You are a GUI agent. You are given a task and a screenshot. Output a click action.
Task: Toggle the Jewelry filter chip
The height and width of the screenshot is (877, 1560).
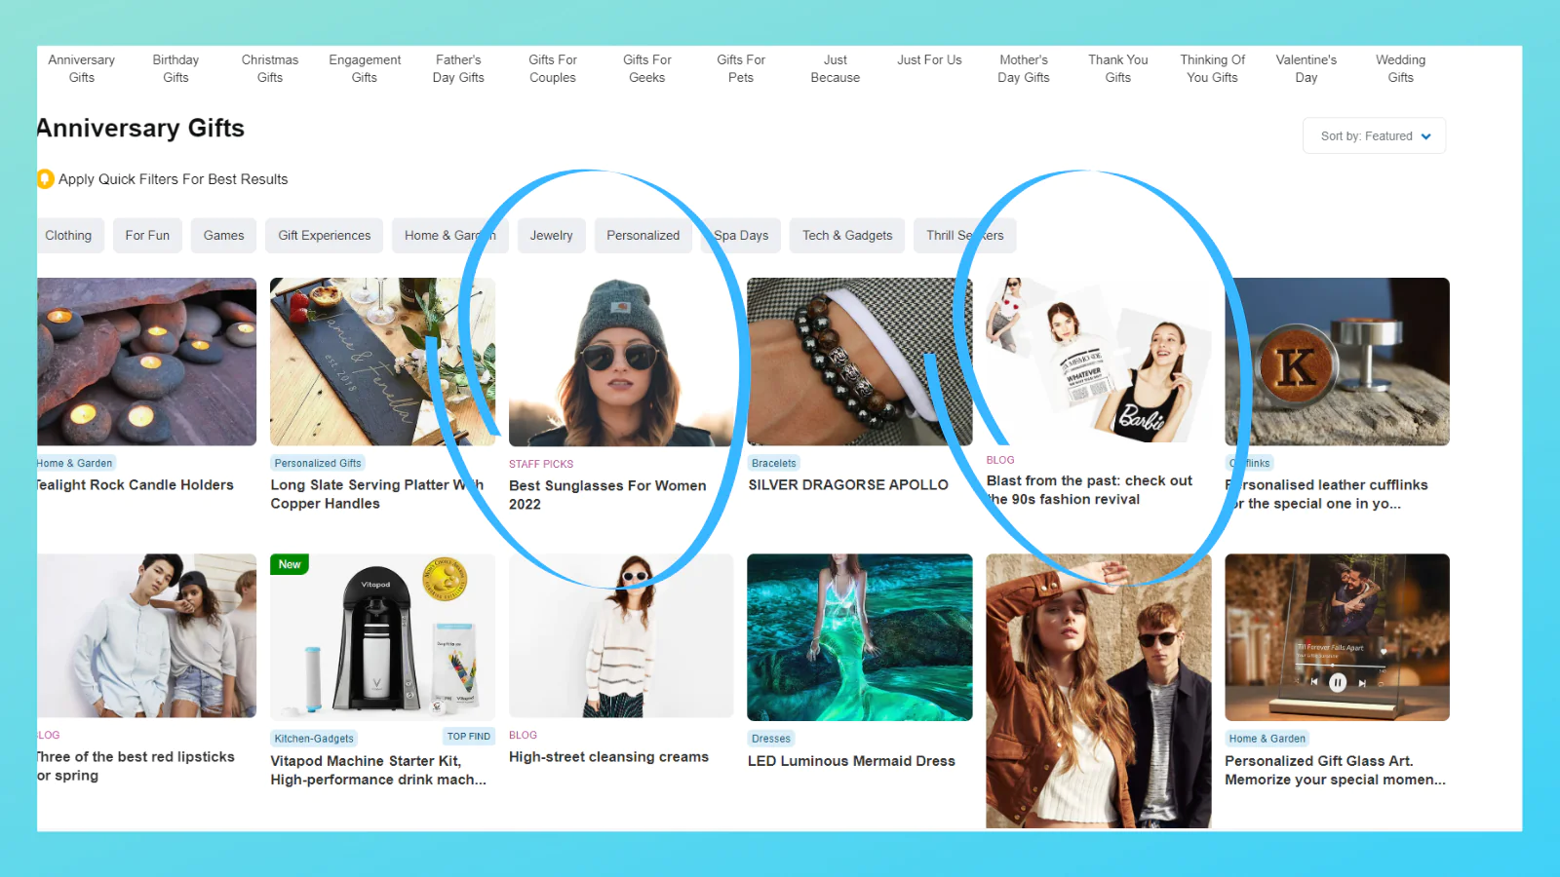pyautogui.click(x=552, y=236)
